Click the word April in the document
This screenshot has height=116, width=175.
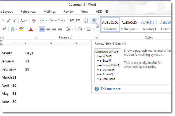point(5,86)
